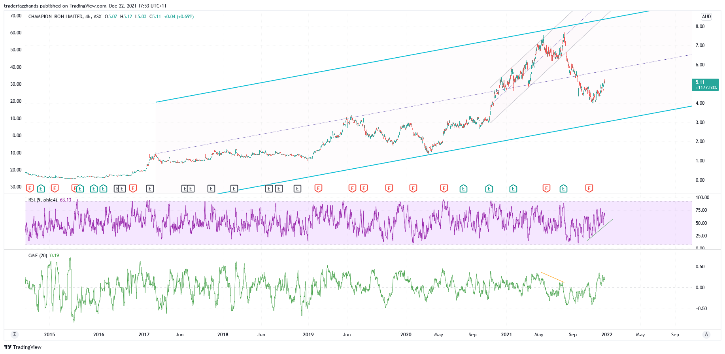The height and width of the screenshot is (354, 725).
Task: Click the A auto-scale button
Action: click(x=706, y=334)
